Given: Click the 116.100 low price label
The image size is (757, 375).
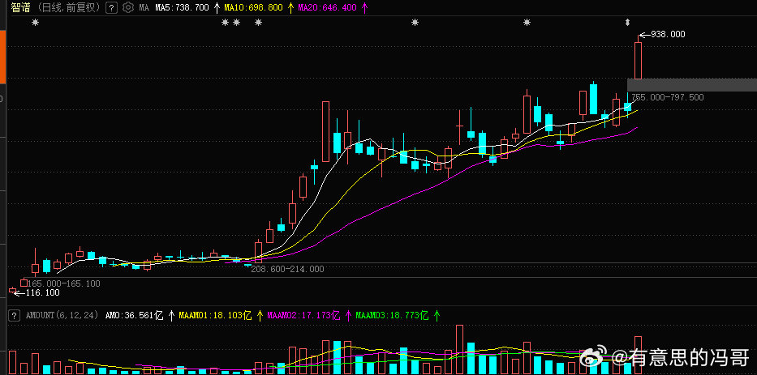Looking at the screenshot, I should [x=42, y=292].
